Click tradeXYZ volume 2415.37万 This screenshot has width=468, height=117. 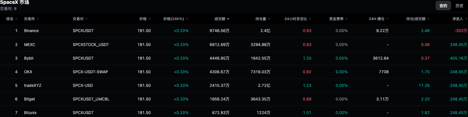219,85
